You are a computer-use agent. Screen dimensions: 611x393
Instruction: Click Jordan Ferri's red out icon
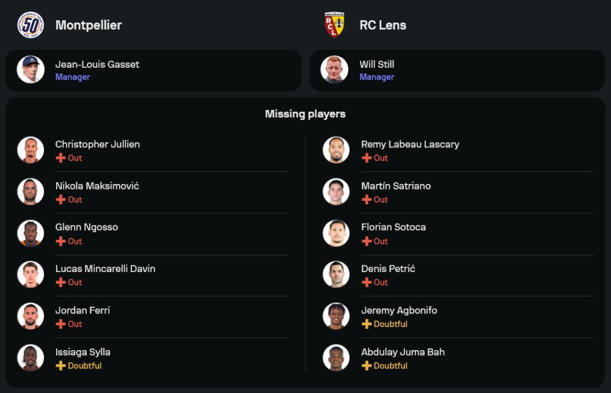tap(60, 324)
